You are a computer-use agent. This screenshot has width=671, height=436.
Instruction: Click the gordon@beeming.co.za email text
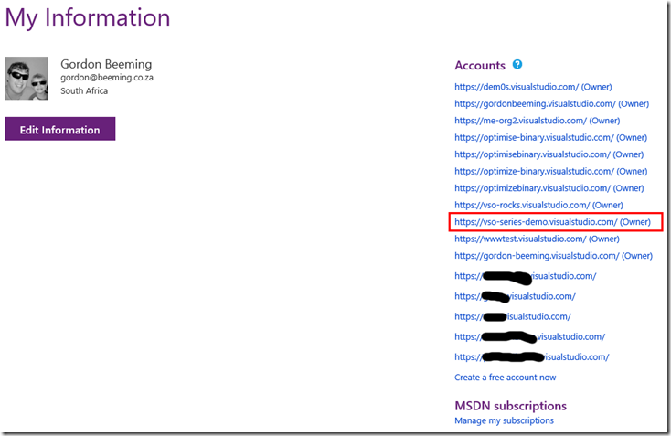(107, 78)
